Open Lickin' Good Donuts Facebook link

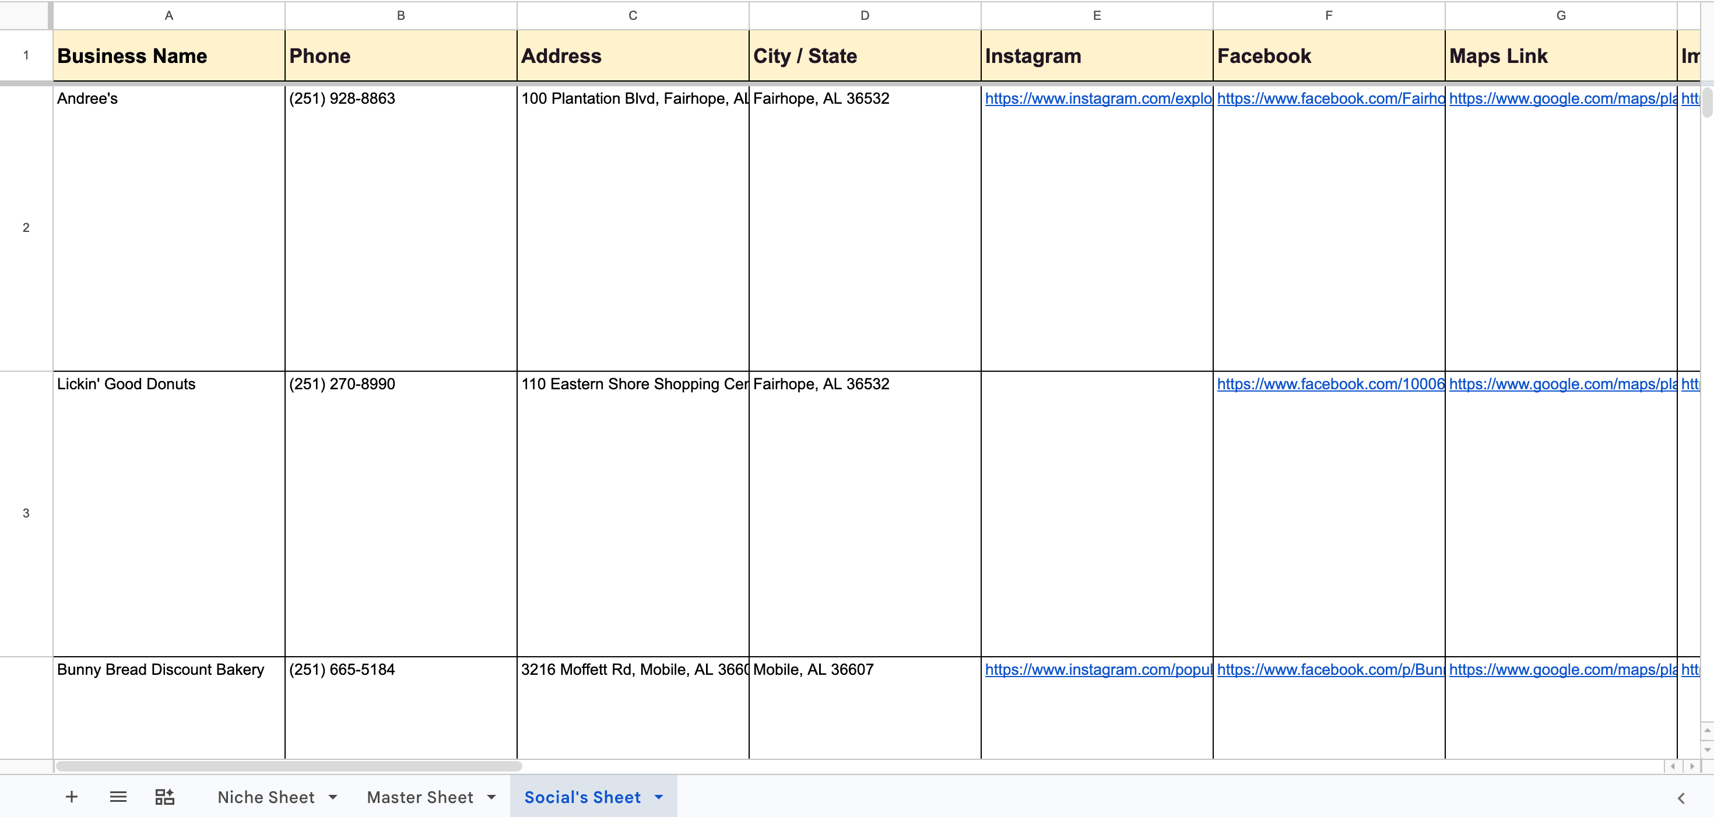[1330, 384]
